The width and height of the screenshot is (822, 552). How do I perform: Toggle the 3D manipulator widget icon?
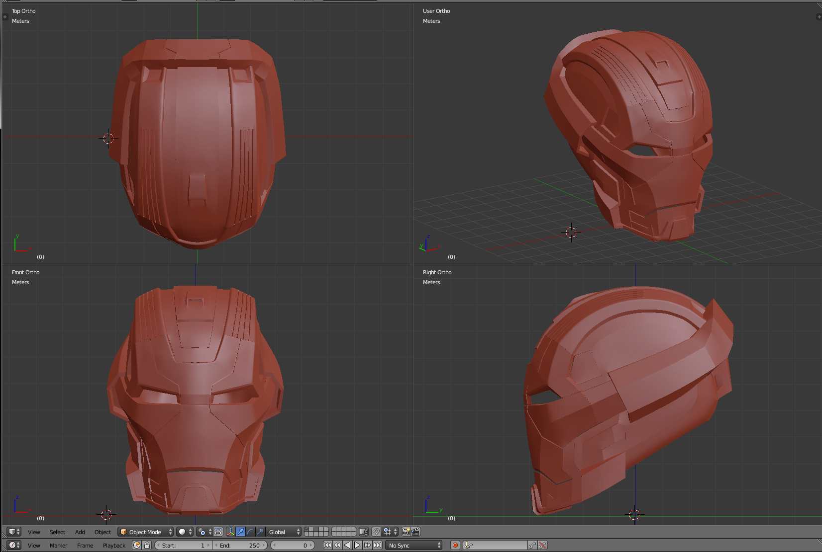coord(230,532)
